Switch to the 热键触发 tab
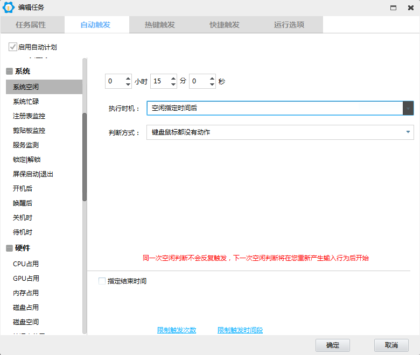This screenshot has width=420, height=355. 160,25
